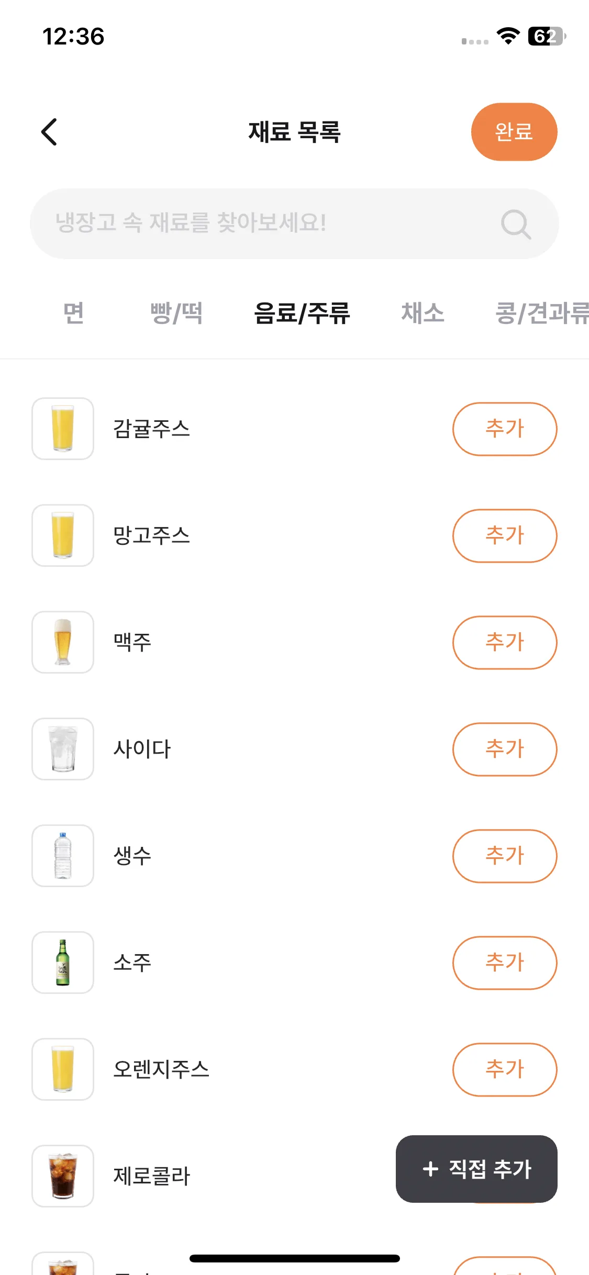Tap the search magnifier icon

point(516,224)
